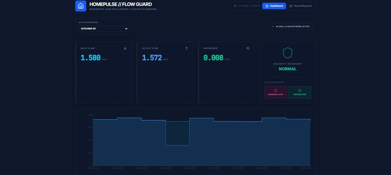Click the HomePulse house logo icon
Image resolution: width=391 pixels, height=175 pixels.
pyautogui.click(x=81, y=6)
